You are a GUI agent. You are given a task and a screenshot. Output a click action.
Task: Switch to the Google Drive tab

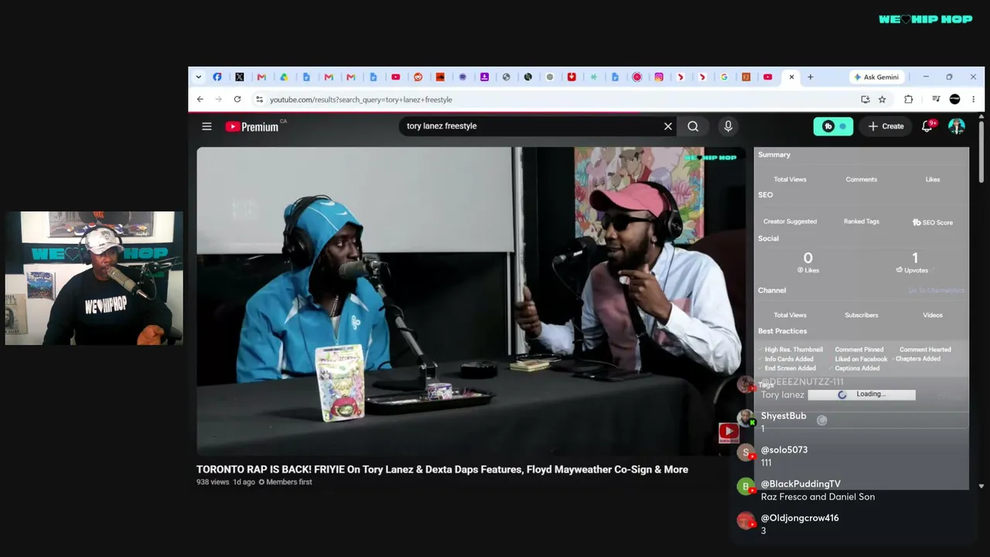point(284,77)
